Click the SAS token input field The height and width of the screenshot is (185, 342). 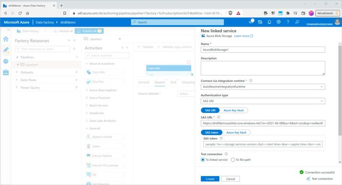[x=263, y=144]
